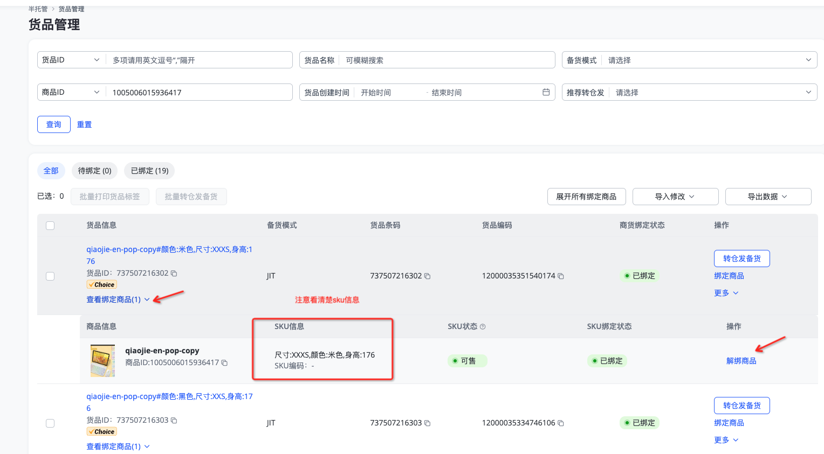Copy barcode 737507216303 in second row
This screenshot has height=454, width=824.
pyautogui.click(x=428, y=423)
